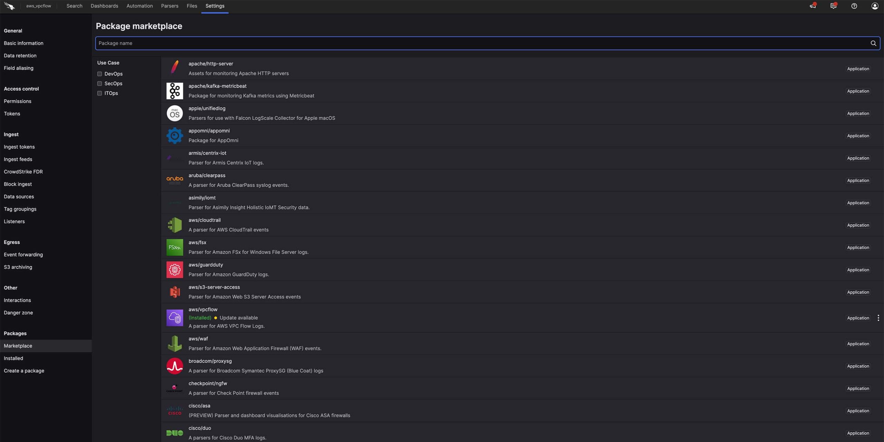Switch to the Parsers tab
Screen dimensions: 884x442
(170, 6)
